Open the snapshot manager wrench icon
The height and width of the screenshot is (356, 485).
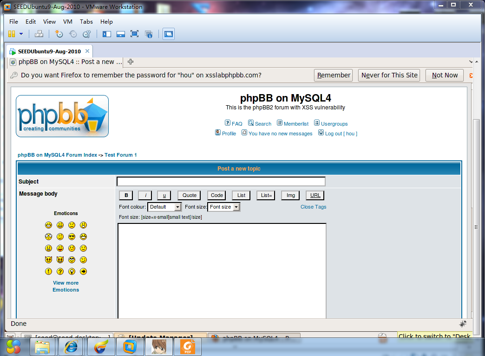(x=86, y=34)
